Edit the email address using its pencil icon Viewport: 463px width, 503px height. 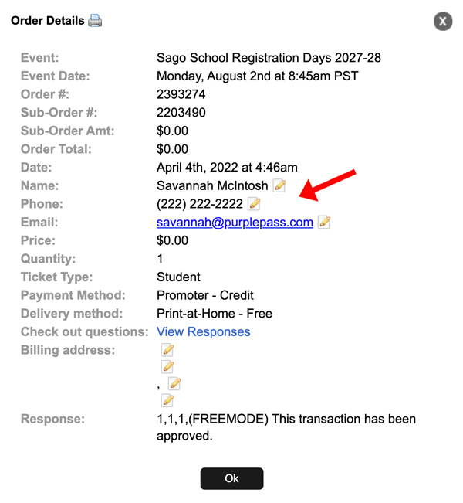pos(324,222)
